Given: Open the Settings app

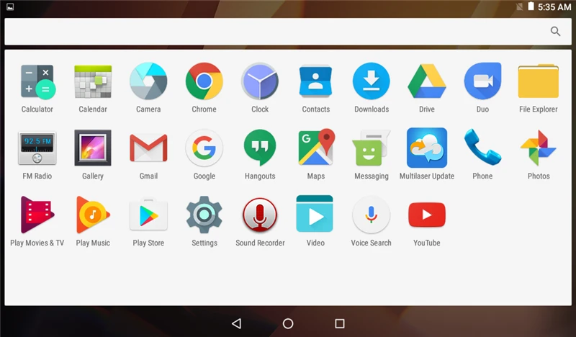Looking at the screenshot, I should pyautogui.click(x=204, y=215).
